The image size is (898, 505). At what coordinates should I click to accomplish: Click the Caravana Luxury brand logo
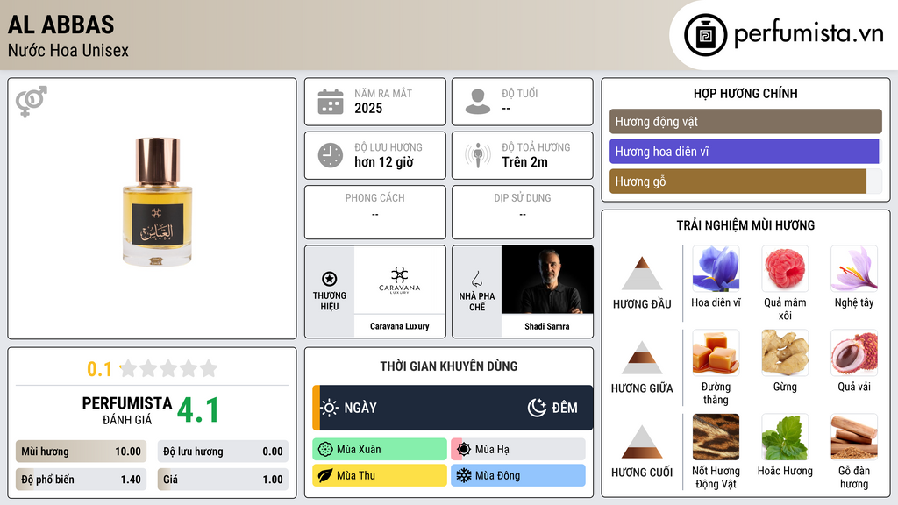coord(399,280)
